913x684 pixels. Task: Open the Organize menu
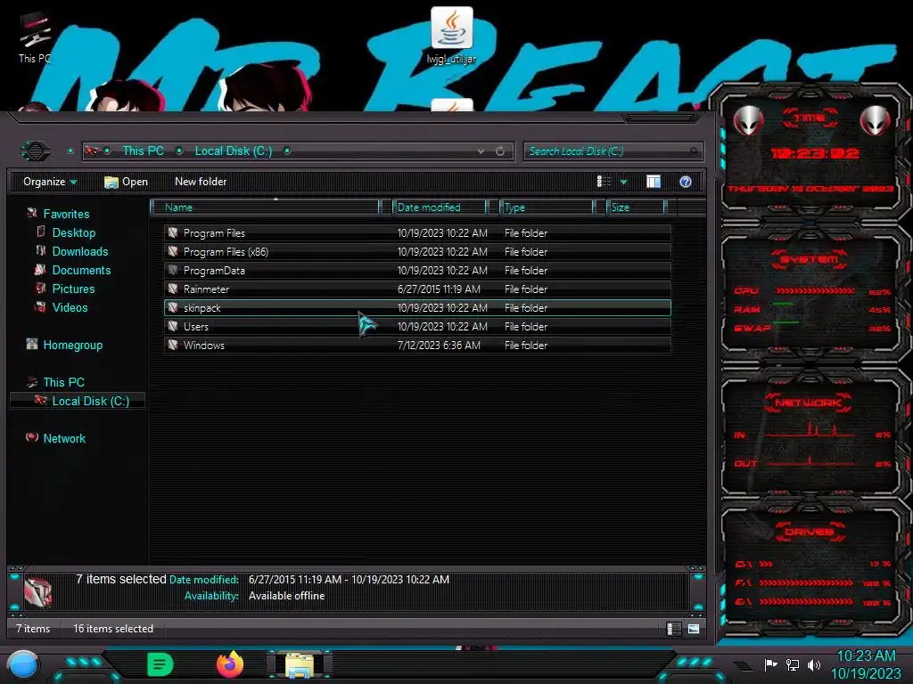[x=50, y=182]
